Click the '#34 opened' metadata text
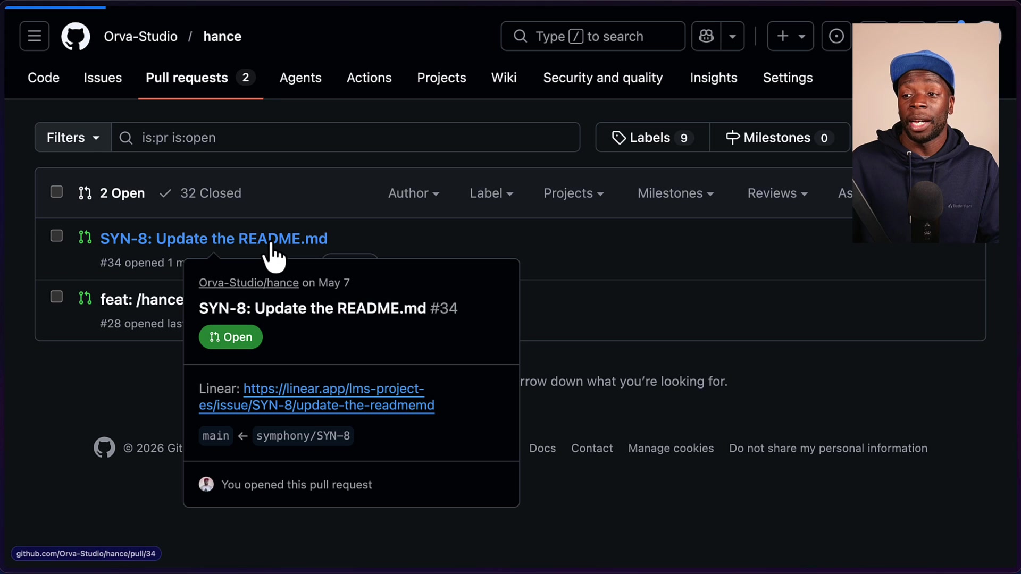The height and width of the screenshot is (574, 1021). [x=141, y=263]
